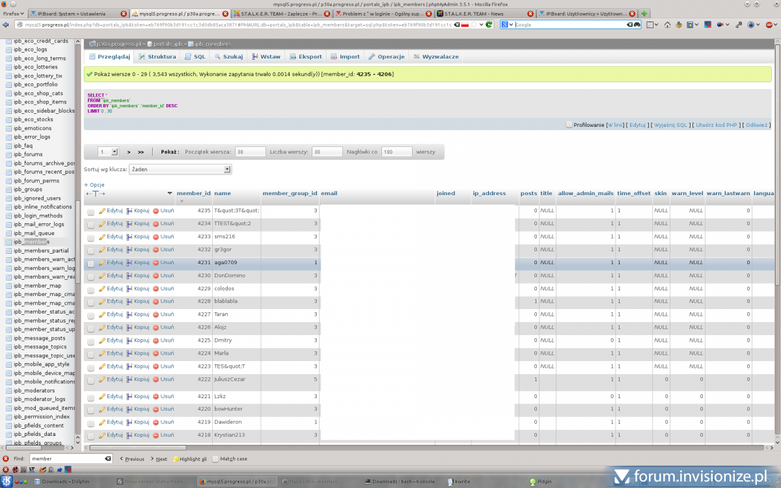Click the pencil Edytuj icon for sms216
The height and width of the screenshot is (488, 781).
pos(102,237)
